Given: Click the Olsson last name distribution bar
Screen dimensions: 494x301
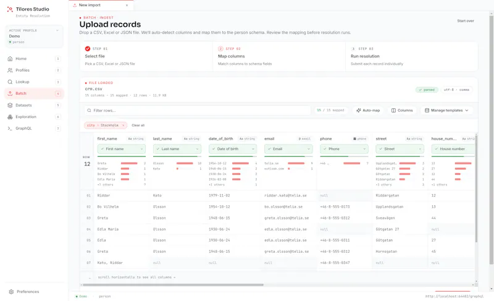Looking at the screenshot, I should point(185,163).
